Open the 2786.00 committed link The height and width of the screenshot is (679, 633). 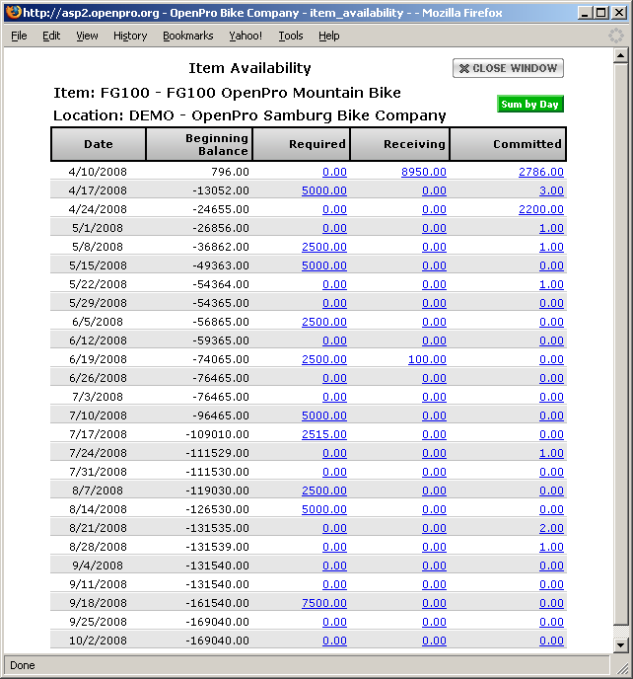point(540,172)
